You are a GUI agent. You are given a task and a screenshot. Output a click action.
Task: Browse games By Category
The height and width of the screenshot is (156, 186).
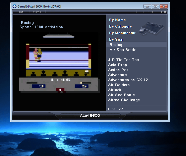tap(120, 27)
